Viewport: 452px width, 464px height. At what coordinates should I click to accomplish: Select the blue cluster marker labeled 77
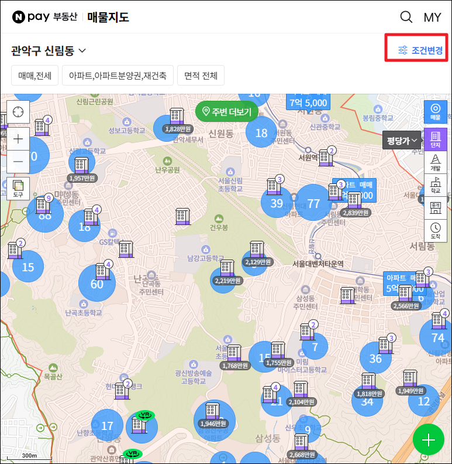(313, 203)
